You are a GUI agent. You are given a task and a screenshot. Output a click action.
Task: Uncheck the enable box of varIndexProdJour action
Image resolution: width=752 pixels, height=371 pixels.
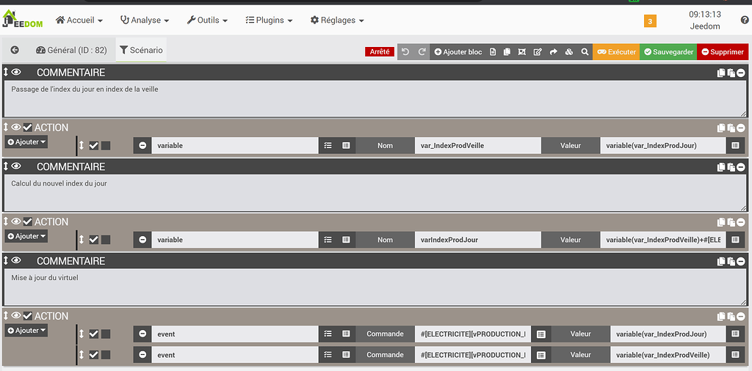93,240
